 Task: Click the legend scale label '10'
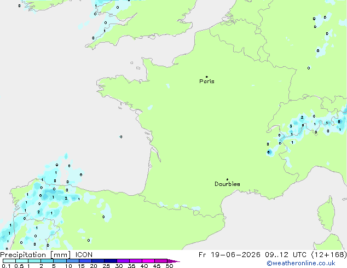click(68, 266)
